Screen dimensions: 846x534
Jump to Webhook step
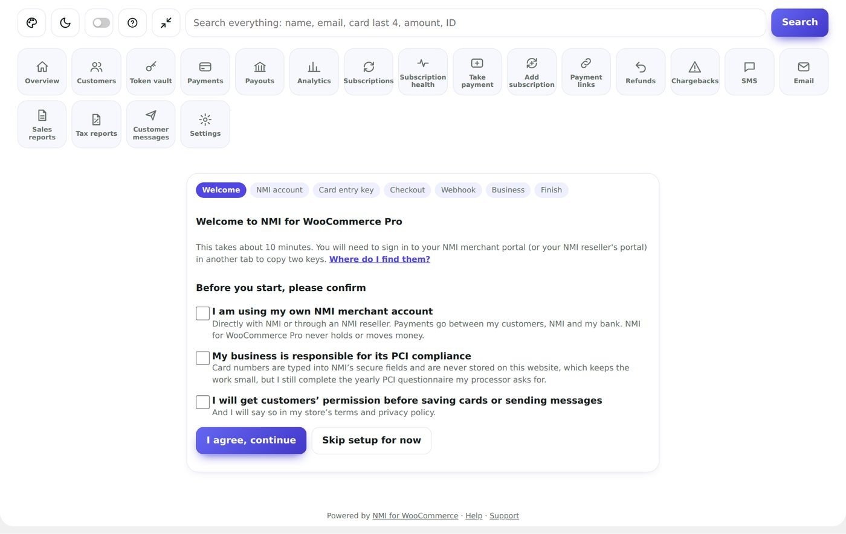[x=458, y=190]
